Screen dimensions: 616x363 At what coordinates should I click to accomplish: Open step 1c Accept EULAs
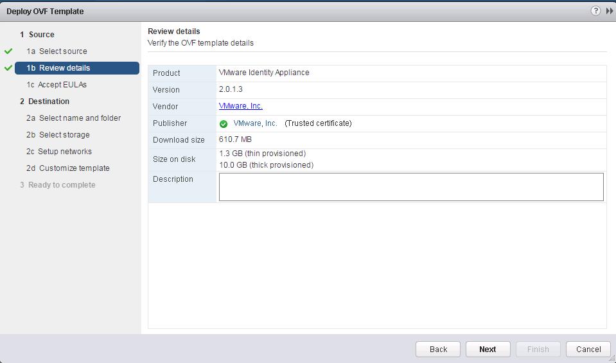[x=56, y=84]
